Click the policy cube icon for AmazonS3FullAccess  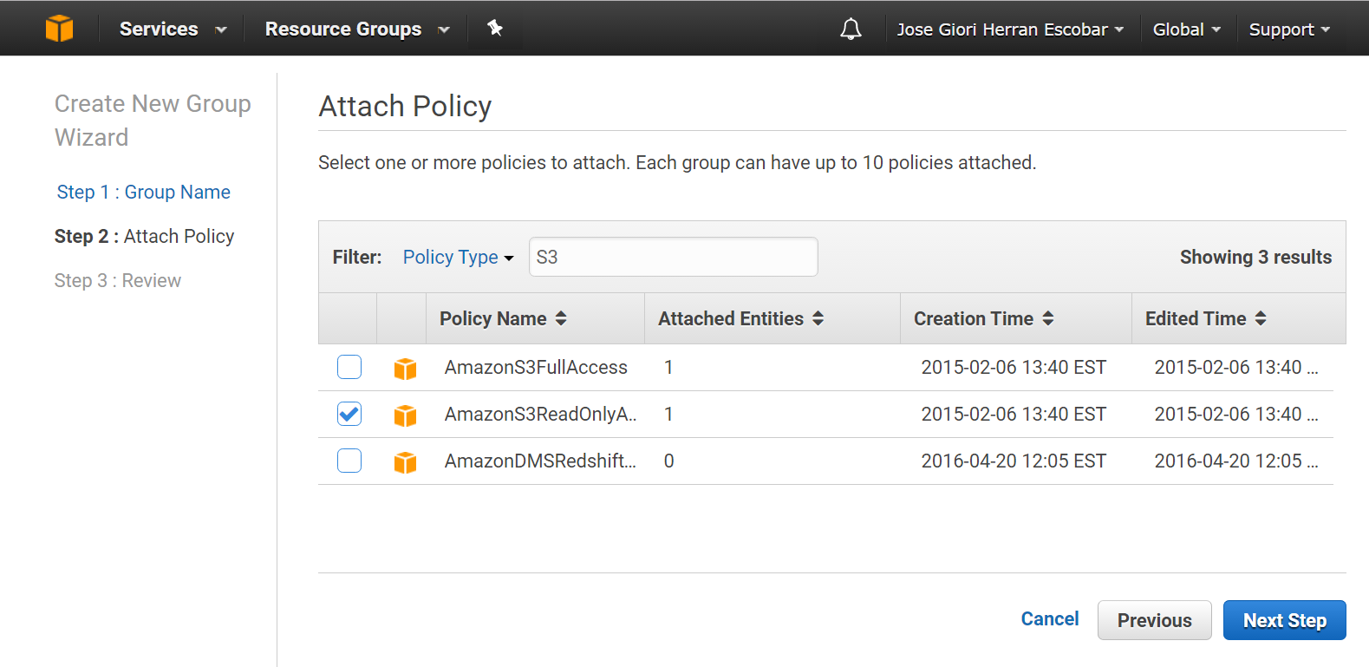[405, 369]
